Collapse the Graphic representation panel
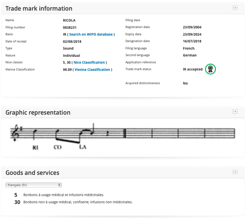This screenshot has height=218, width=248. [x=235, y=112]
